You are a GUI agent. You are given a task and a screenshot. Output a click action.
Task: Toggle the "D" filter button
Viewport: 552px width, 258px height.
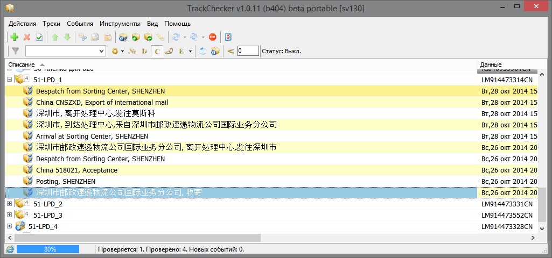[144, 51]
